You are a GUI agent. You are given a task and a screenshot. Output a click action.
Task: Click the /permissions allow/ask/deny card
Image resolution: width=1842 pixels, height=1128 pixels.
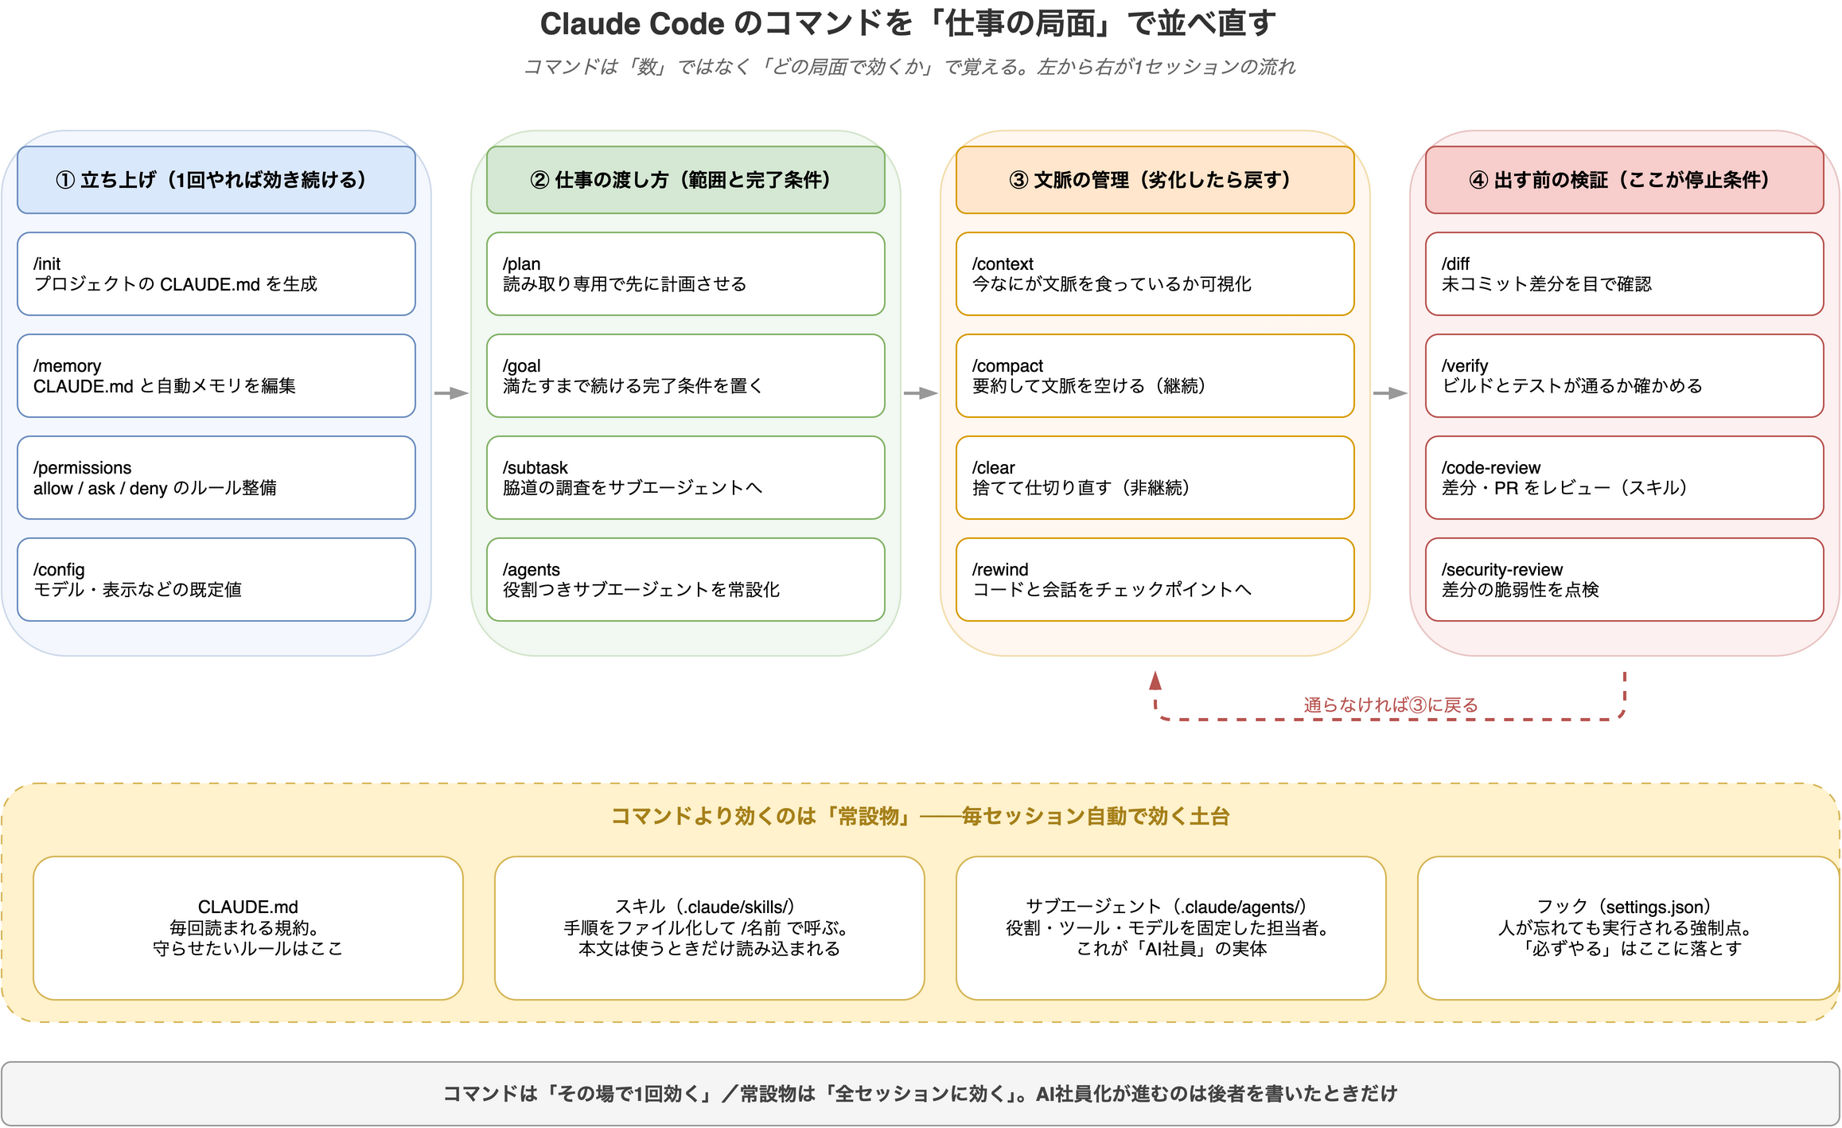click(216, 478)
